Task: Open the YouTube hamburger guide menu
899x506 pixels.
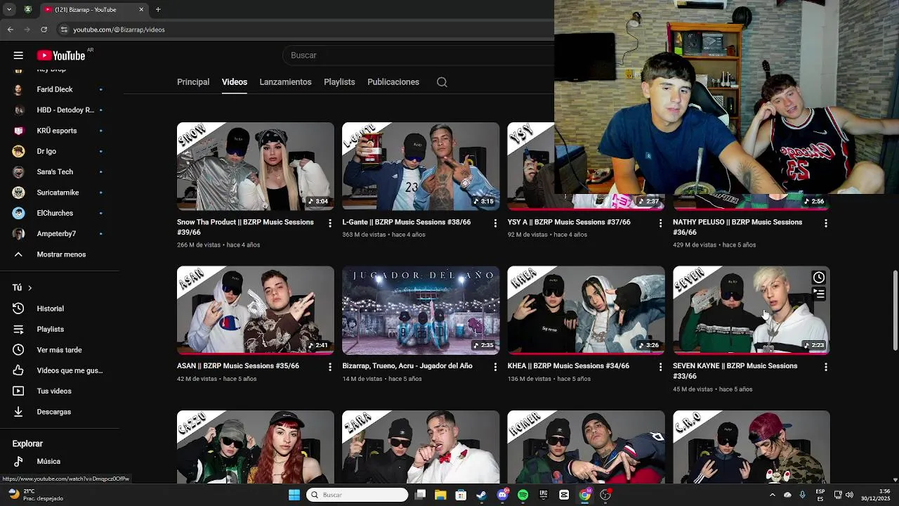Action: (18, 56)
